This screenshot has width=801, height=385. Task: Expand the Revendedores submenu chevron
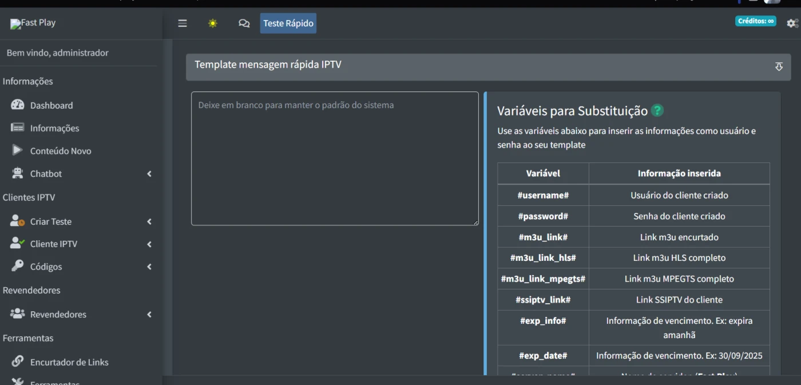tap(149, 315)
